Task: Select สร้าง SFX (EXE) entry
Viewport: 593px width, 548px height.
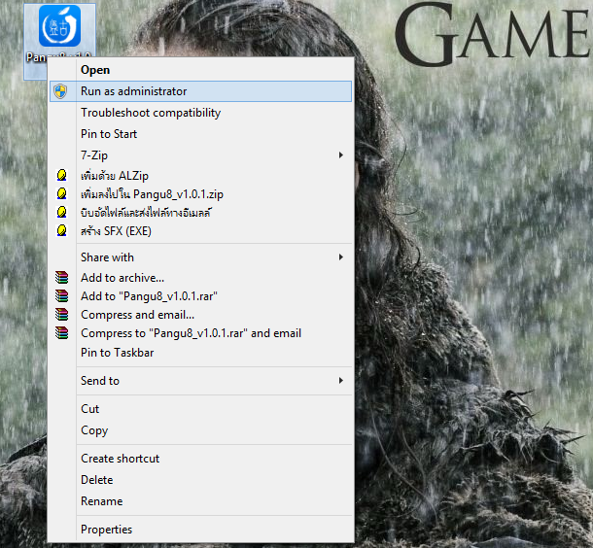Action: pyautogui.click(x=201, y=231)
